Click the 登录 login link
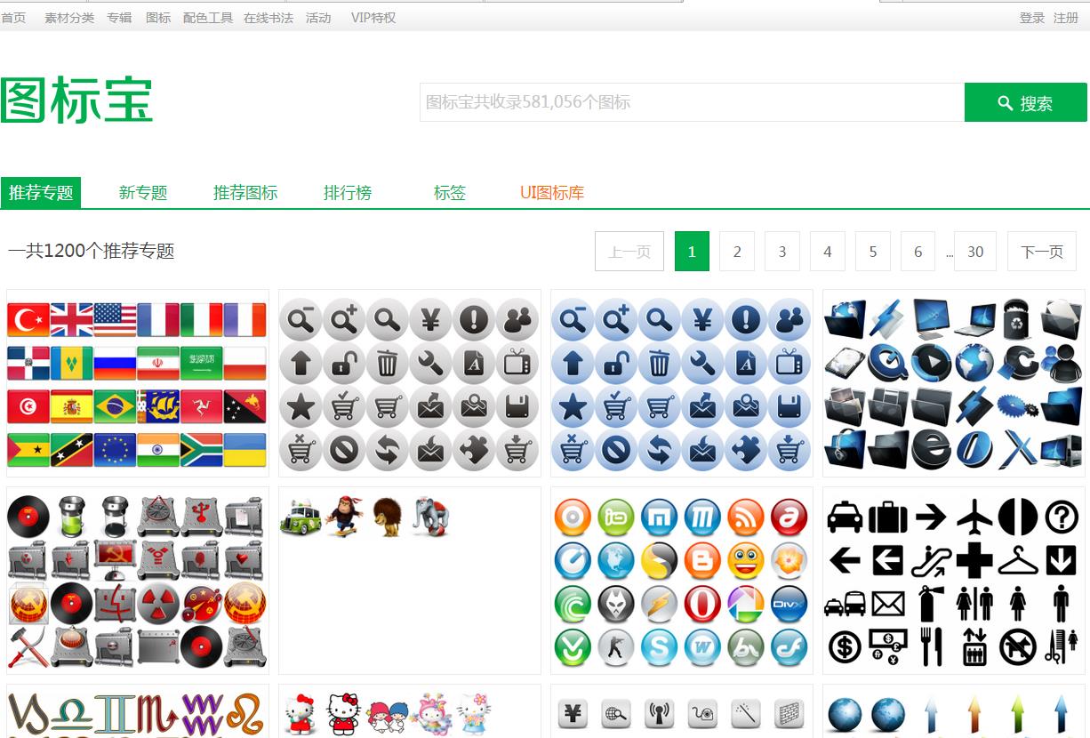The height and width of the screenshot is (738, 1090). click(1032, 18)
